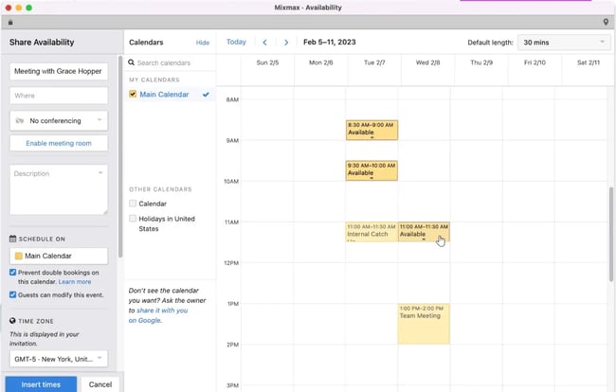Viewport: 616px width, 392px height.
Task: Select the 8:30 AM-9:00 AM Available slot
Action: point(371,130)
